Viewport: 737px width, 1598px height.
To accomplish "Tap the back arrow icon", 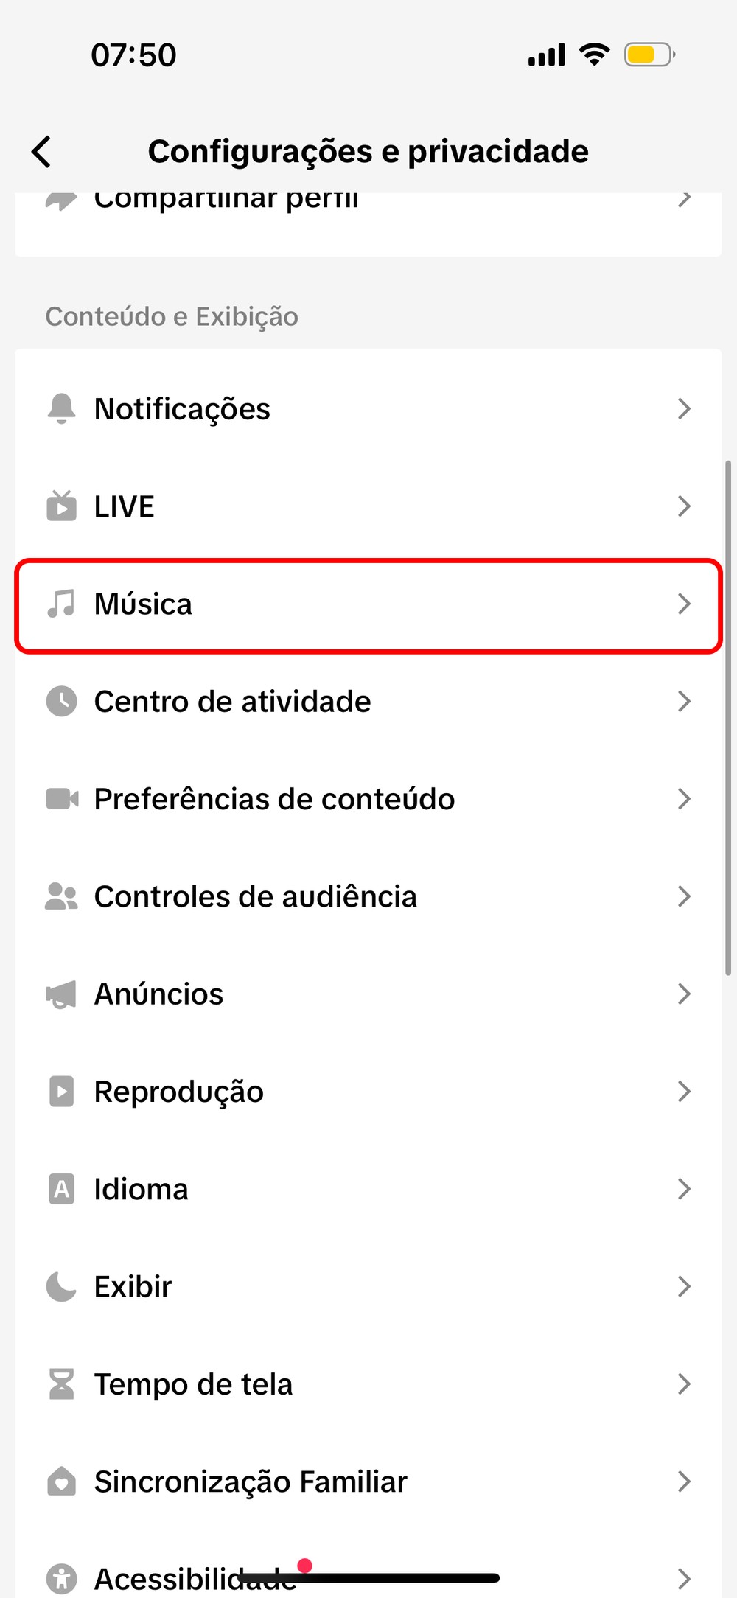I will click(x=42, y=152).
